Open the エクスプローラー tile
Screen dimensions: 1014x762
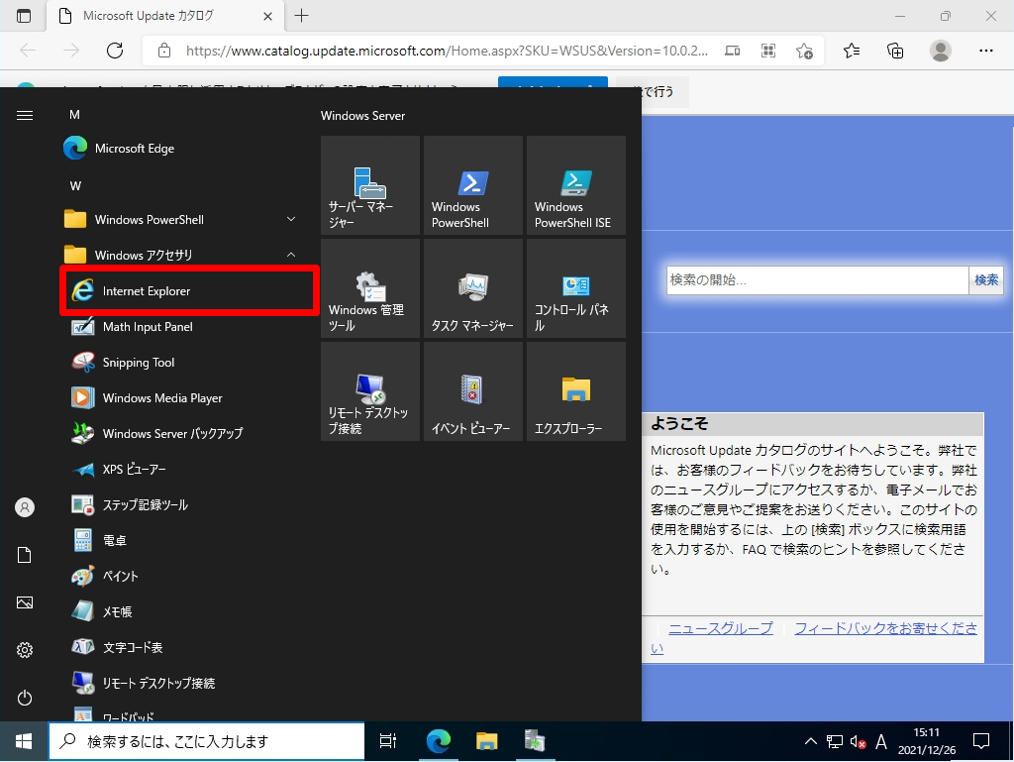point(576,391)
